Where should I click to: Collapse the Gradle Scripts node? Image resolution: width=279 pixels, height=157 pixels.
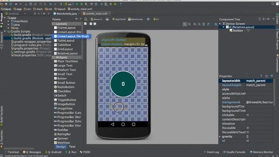[x=5, y=31]
